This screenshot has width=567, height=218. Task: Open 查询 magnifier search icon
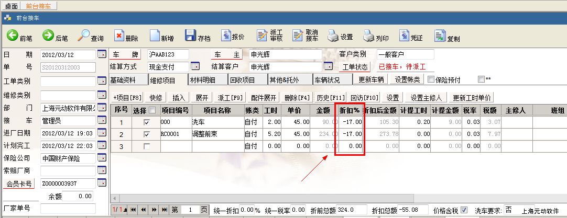(x=83, y=36)
